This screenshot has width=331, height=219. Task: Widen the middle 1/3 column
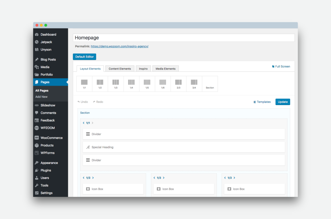tap(164, 178)
